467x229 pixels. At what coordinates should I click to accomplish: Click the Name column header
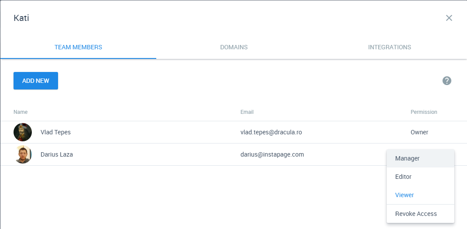pyautogui.click(x=21, y=112)
